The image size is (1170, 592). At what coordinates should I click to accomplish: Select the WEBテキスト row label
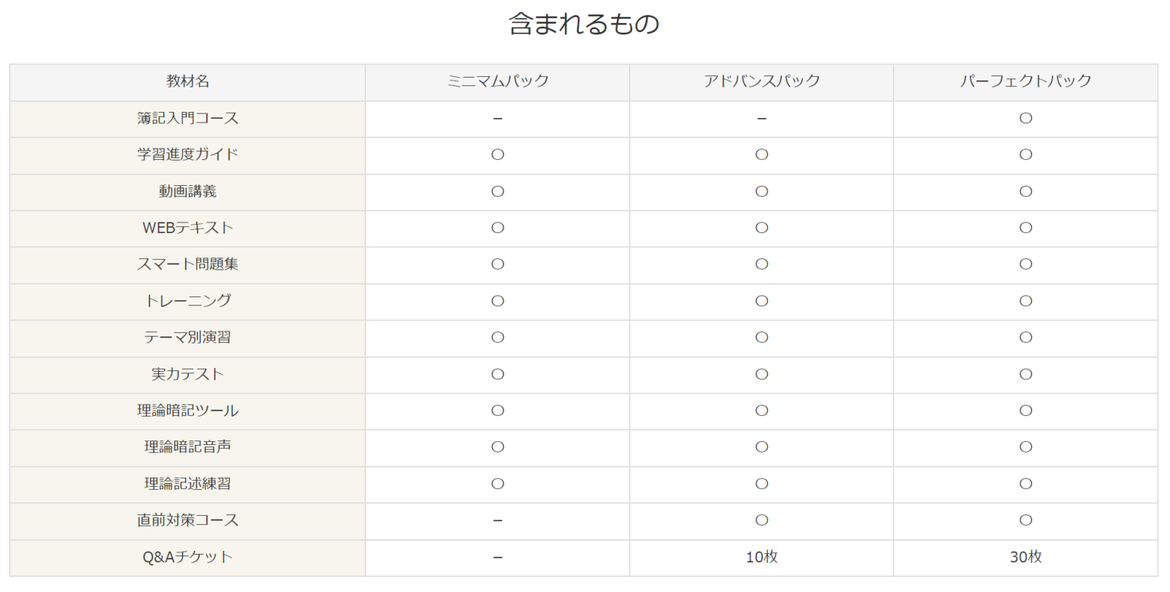pyautogui.click(x=187, y=228)
